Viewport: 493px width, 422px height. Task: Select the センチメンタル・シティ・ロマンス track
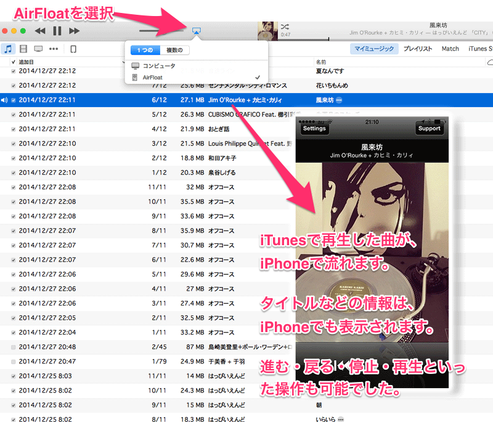pos(248,86)
